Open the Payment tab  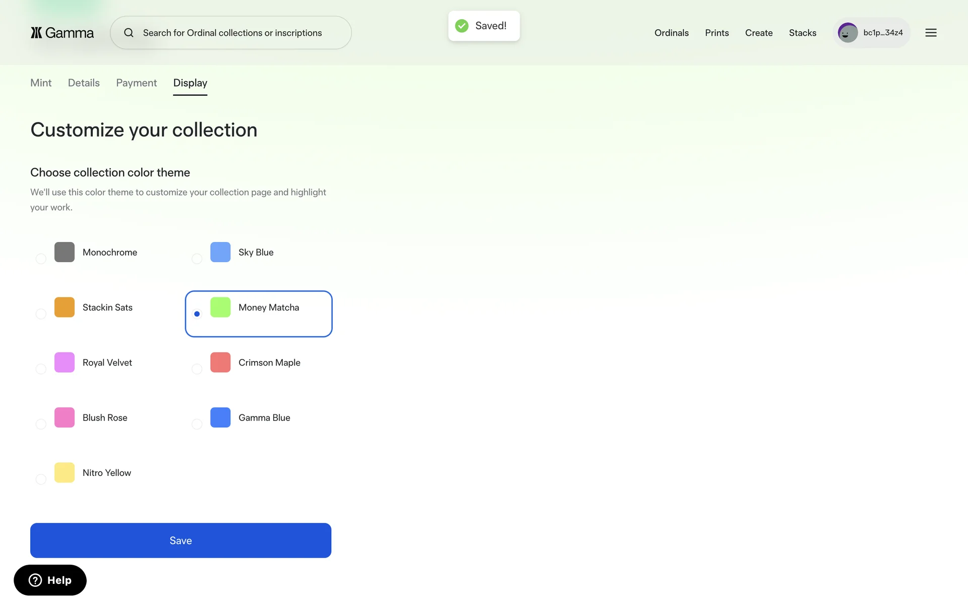[x=136, y=83]
